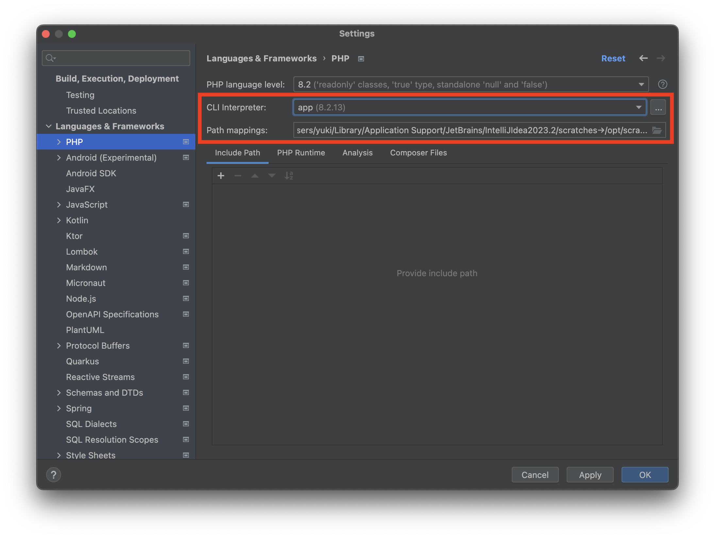Click the back arrow in settings header
This screenshot has width=715, height=538.
[643, 58]
